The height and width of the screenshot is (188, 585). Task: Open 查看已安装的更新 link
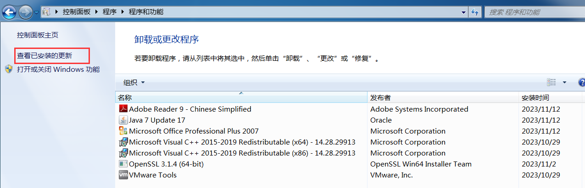point(45,56)
